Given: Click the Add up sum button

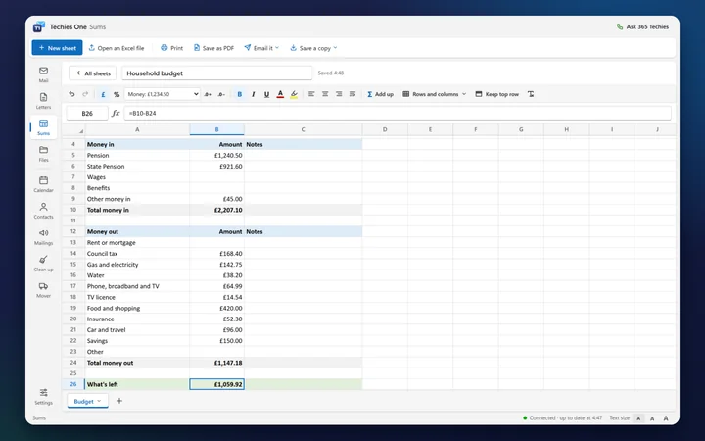Looking at the screenshot, I should coord(380,94).
